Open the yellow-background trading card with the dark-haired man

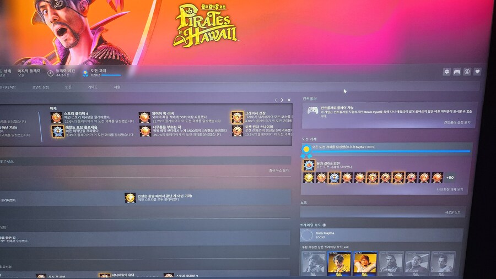tap(339, 263)
